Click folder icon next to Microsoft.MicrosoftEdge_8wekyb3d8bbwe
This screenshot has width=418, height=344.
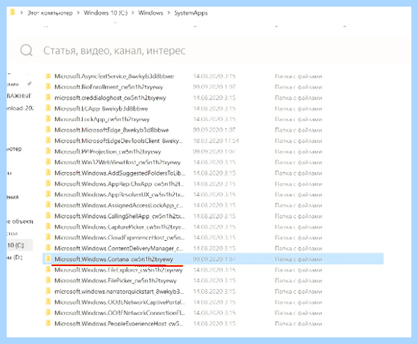pos(48,130)
